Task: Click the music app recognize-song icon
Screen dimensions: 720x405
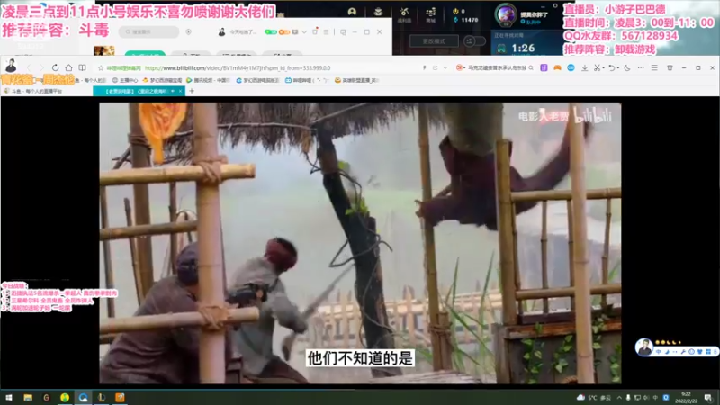Action: (x=189, y=31)
